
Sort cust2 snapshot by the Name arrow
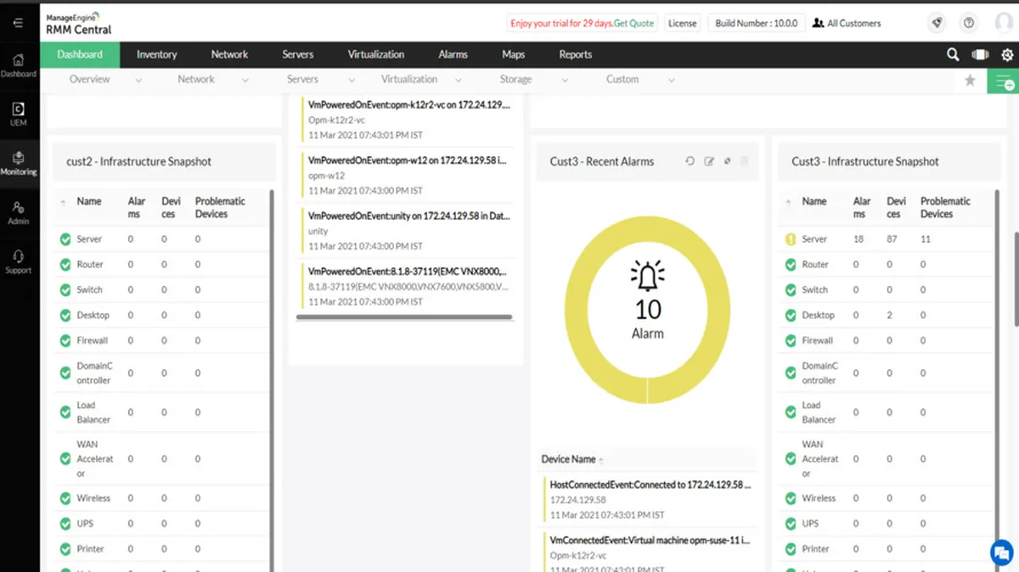pos(64,203)
